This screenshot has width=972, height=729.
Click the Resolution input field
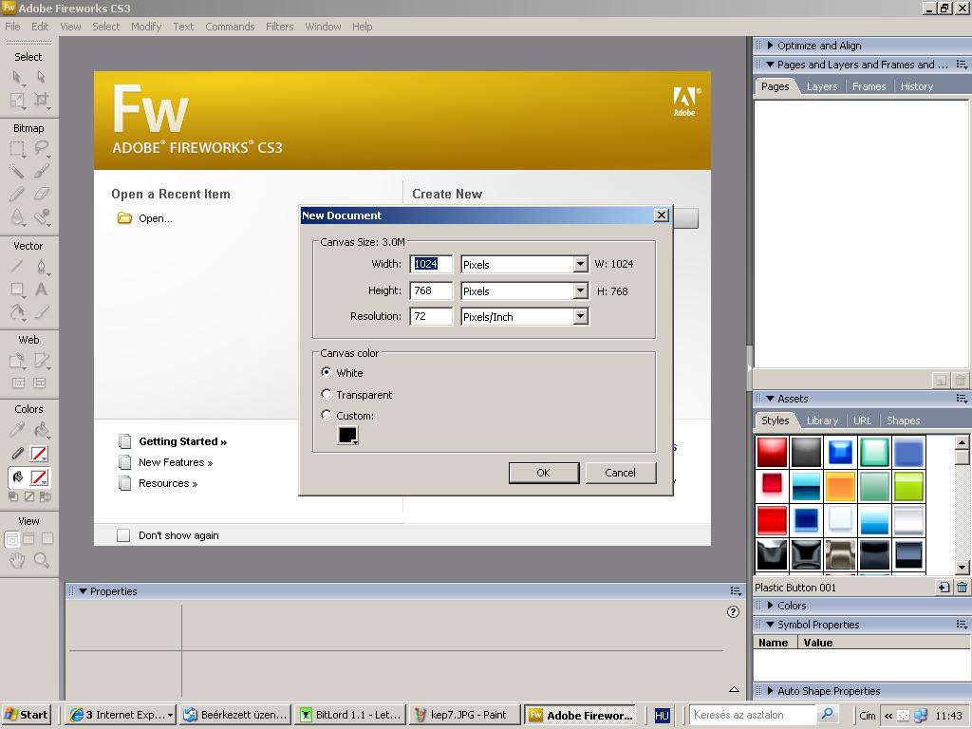click(x=432, y=316)
